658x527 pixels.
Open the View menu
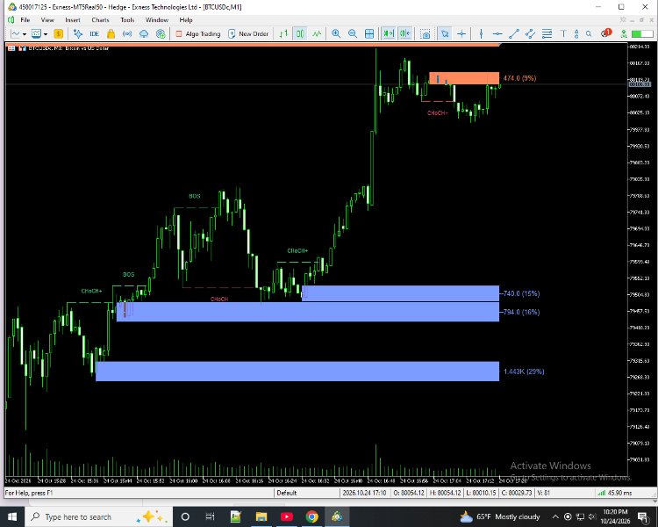[47, 19]
